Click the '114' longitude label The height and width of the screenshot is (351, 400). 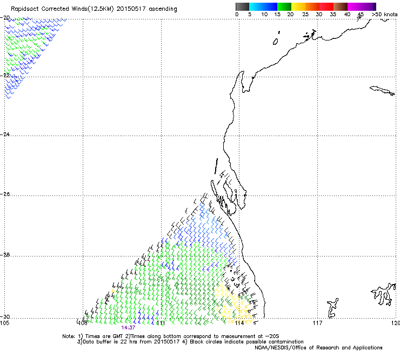point(239,323)
